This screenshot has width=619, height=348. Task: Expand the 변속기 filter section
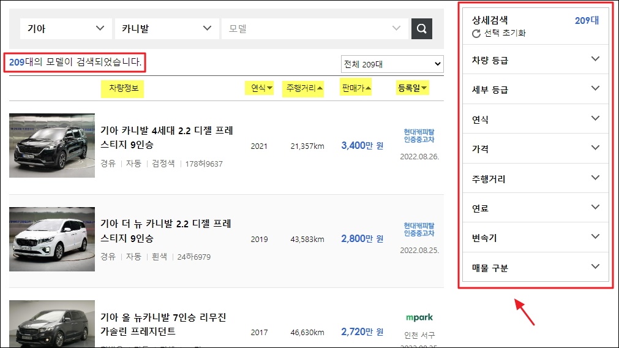pyautogui.click(x=535, y=237)
